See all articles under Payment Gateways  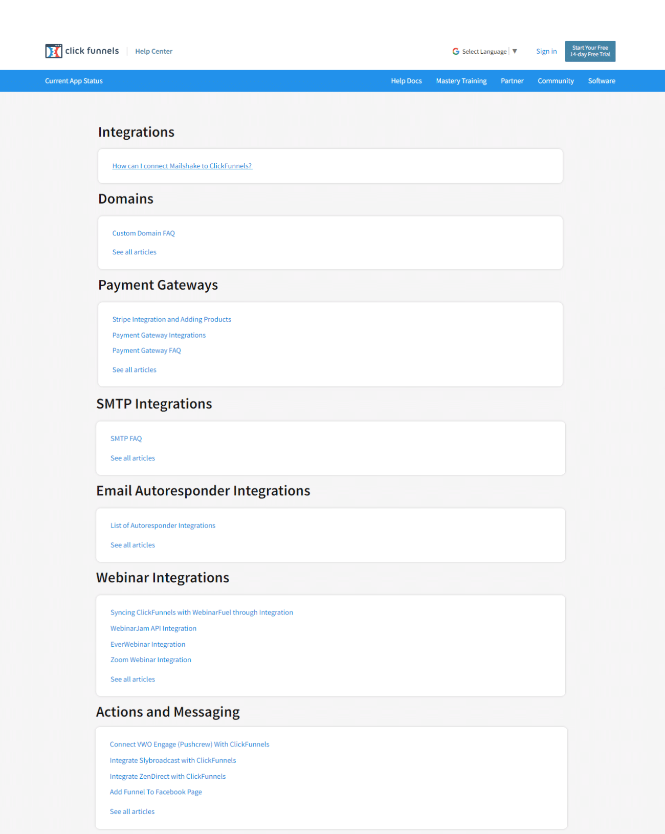(134, 370)
